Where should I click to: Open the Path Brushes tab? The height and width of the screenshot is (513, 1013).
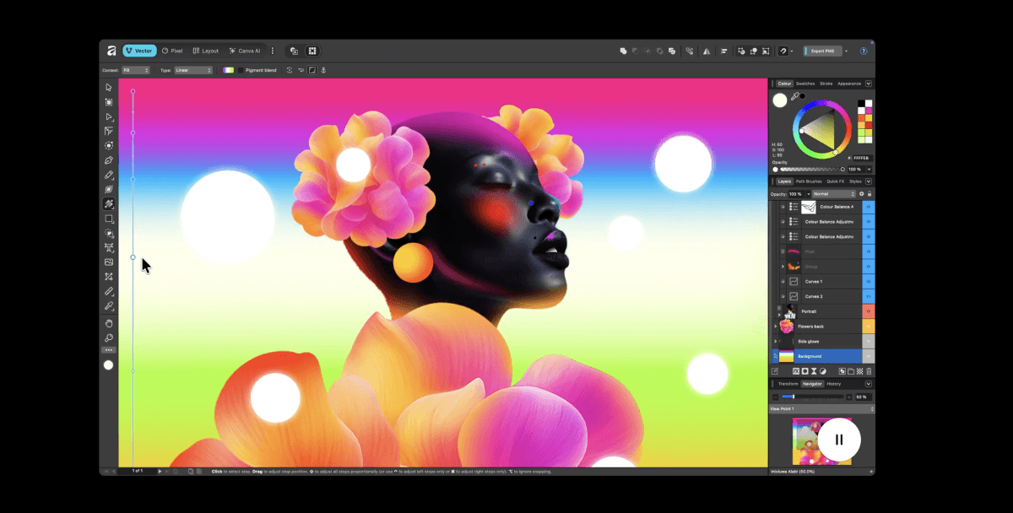[x=808, y=181]
